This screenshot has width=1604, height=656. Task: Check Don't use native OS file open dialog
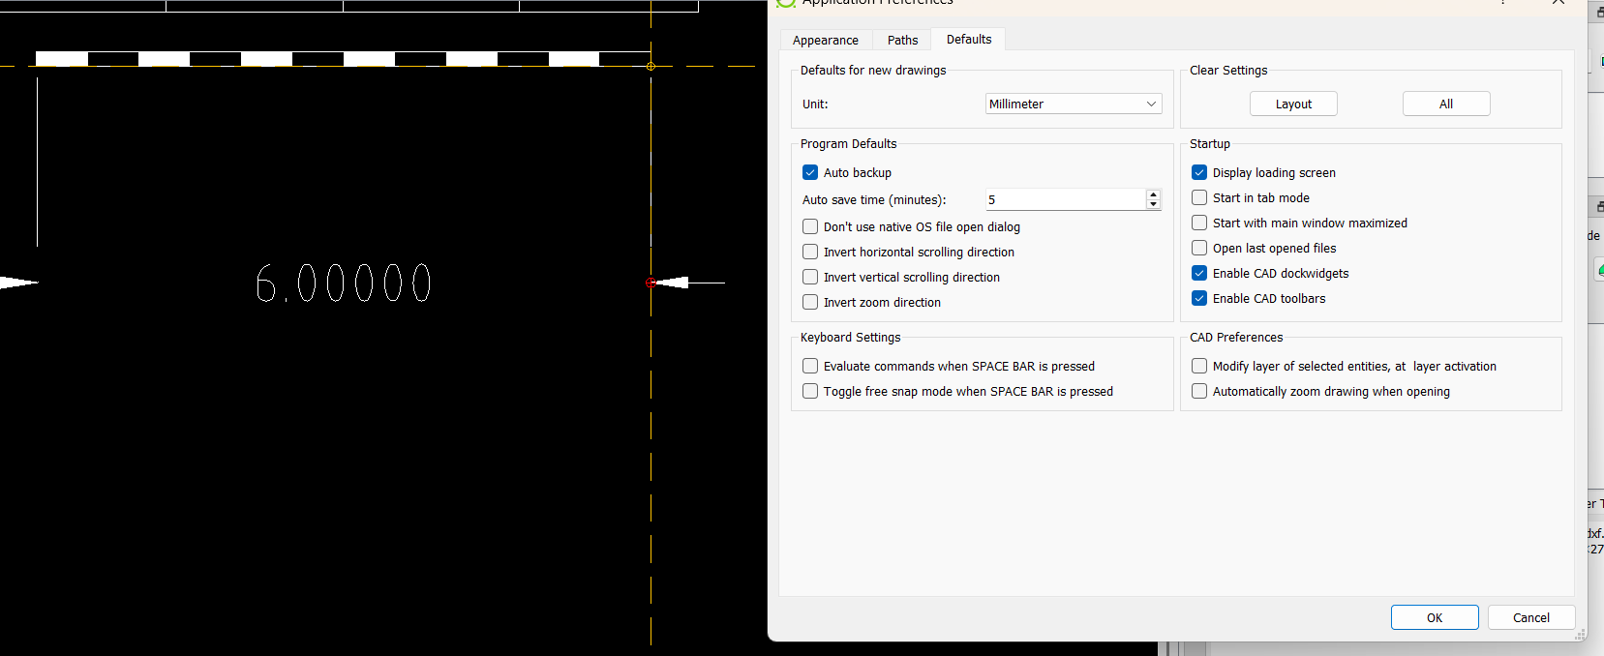click(x=810, y=226)
